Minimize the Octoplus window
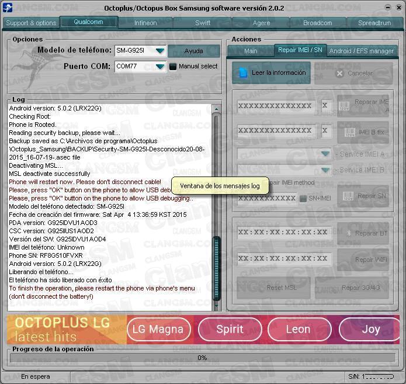 point(388,8)
